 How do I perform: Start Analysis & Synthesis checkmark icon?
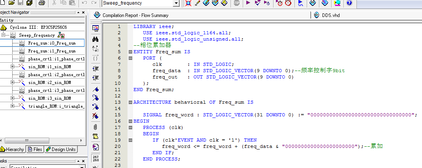(257, 3)
